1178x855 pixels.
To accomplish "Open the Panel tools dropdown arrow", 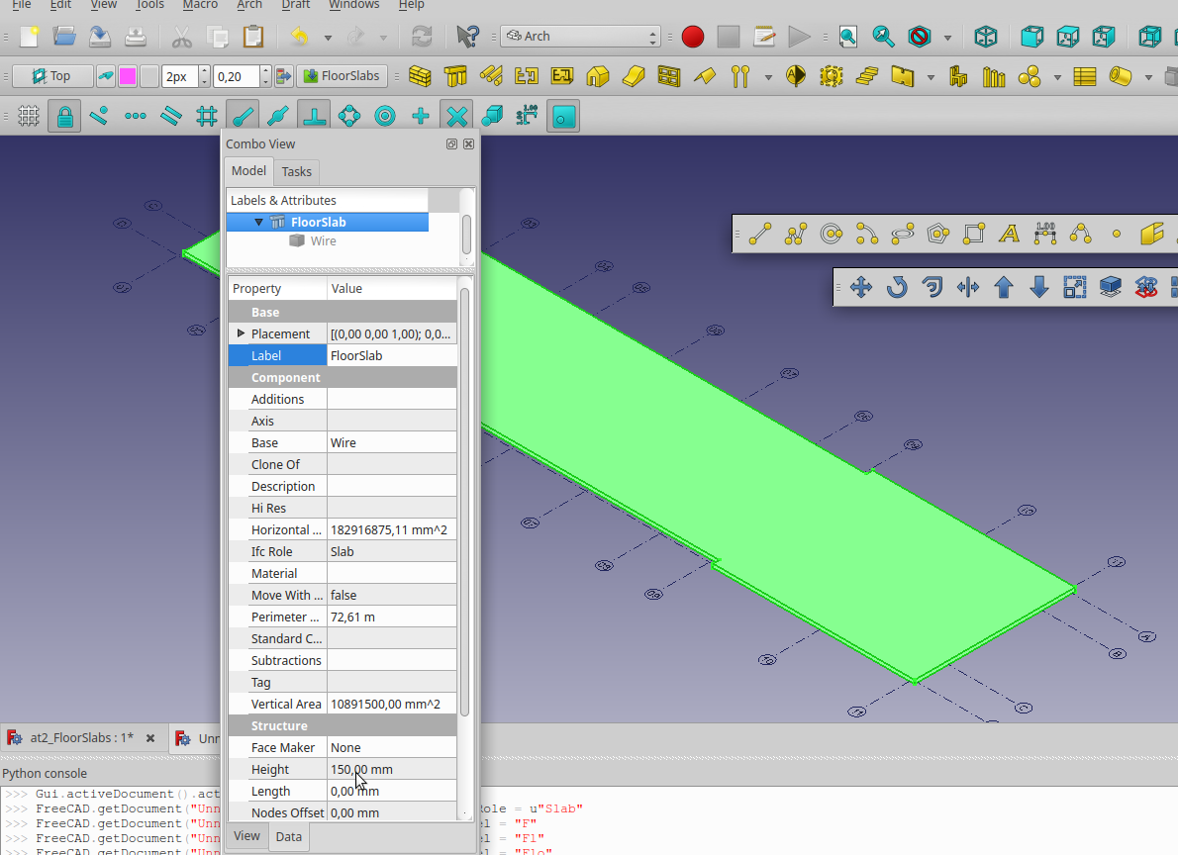I will 931,76.
